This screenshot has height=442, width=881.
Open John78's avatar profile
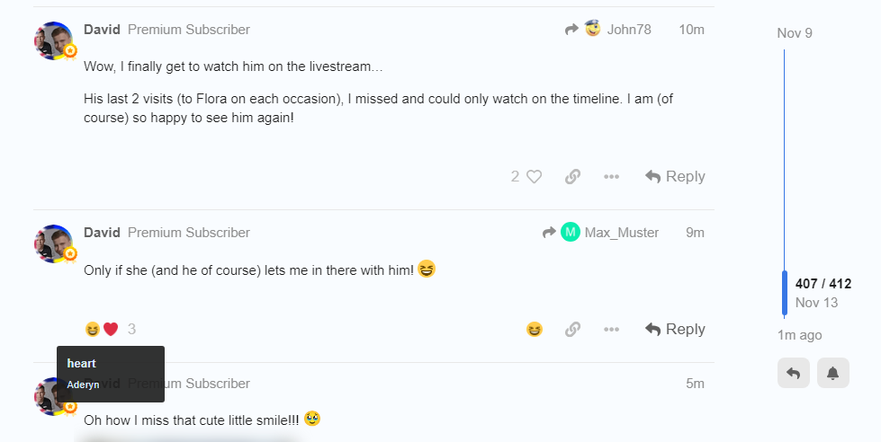click(593, 28)
